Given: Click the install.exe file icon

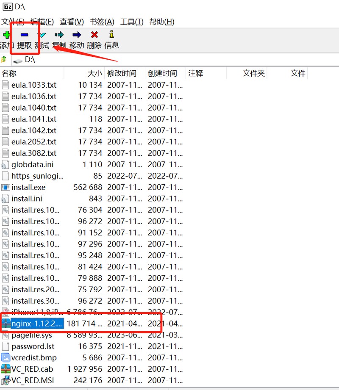Looking at the screenshot, I should tap(6, 187).
